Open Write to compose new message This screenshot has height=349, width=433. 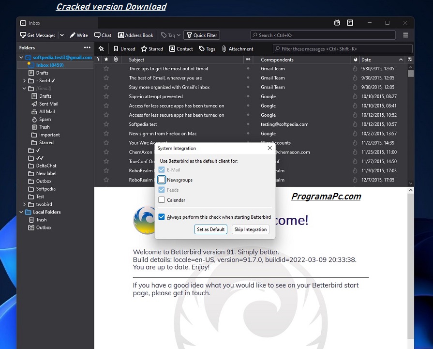click(79, 35)
